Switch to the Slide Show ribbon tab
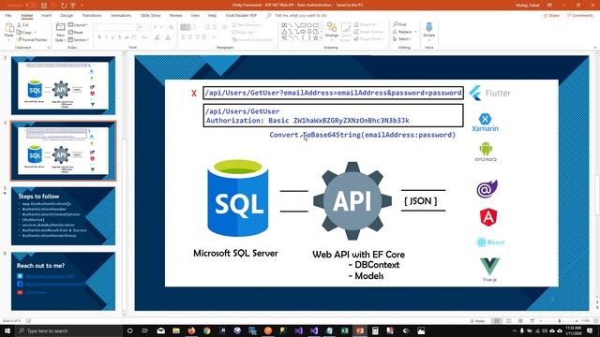The image size is (600, 337). point(150,15)
